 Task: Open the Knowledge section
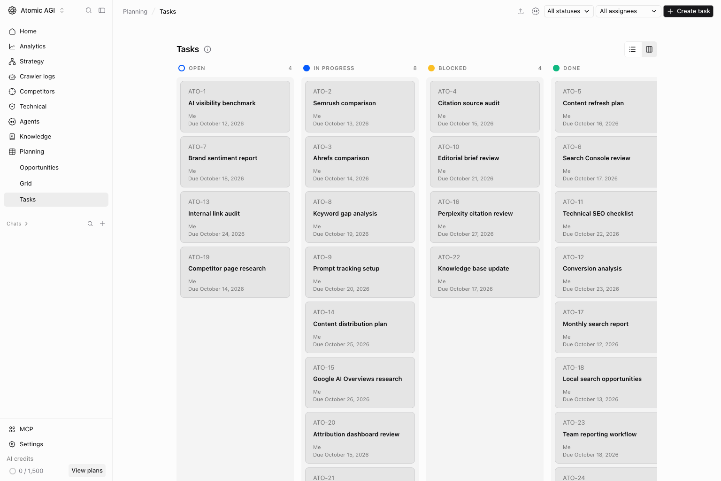56,137
